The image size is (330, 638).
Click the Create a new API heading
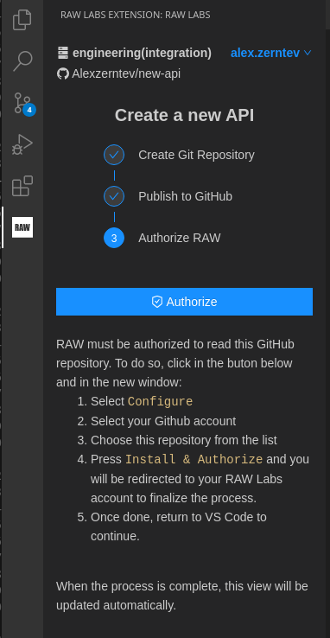pos(185,116)
